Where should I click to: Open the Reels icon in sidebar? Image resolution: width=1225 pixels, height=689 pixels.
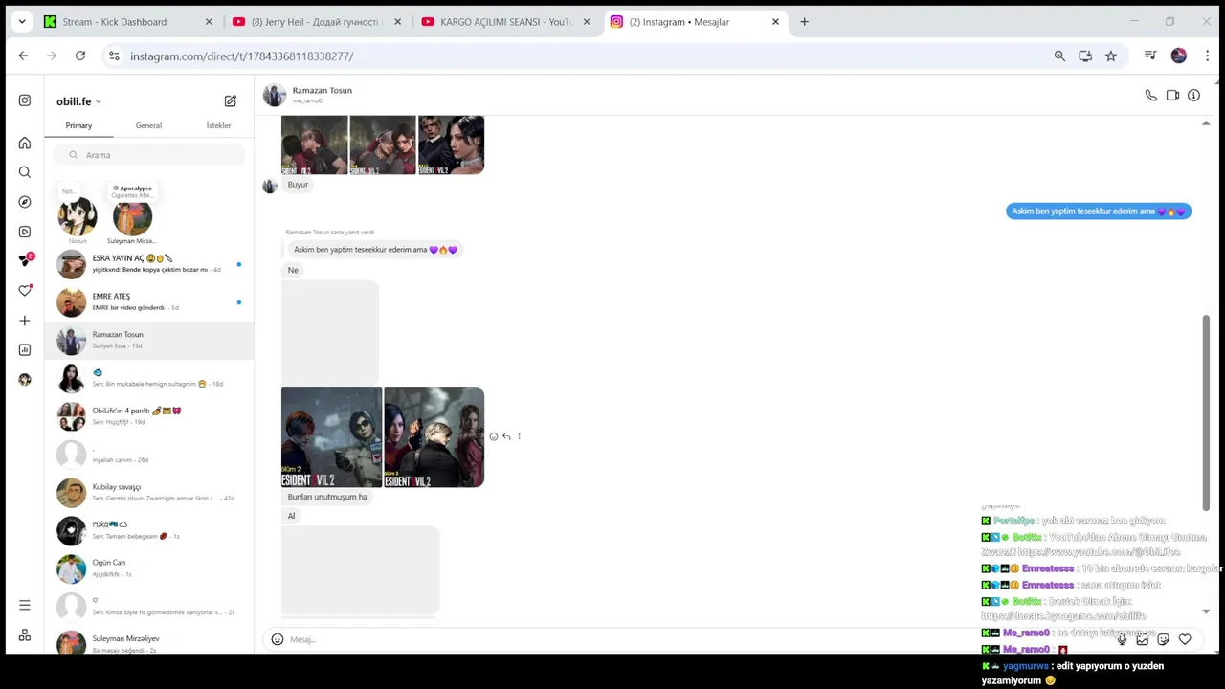[25, 232]
